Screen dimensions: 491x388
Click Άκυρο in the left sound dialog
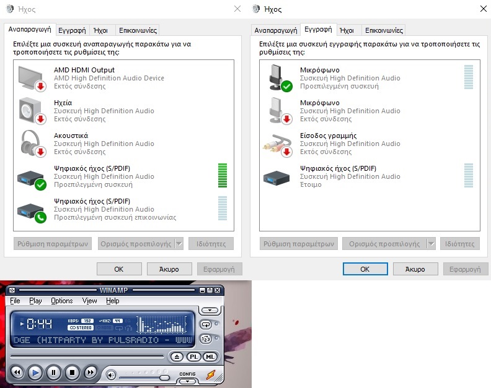pos(169,269)
